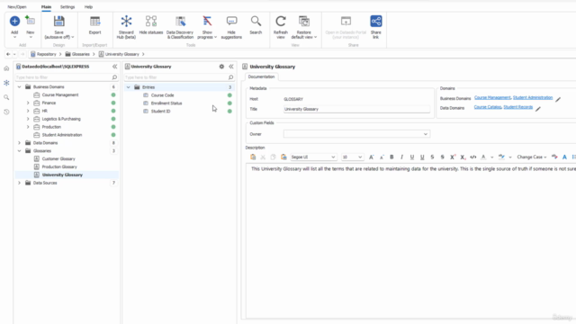Expand the HR domain node
The width and height of the screenshot is (576, 324).
28,111
